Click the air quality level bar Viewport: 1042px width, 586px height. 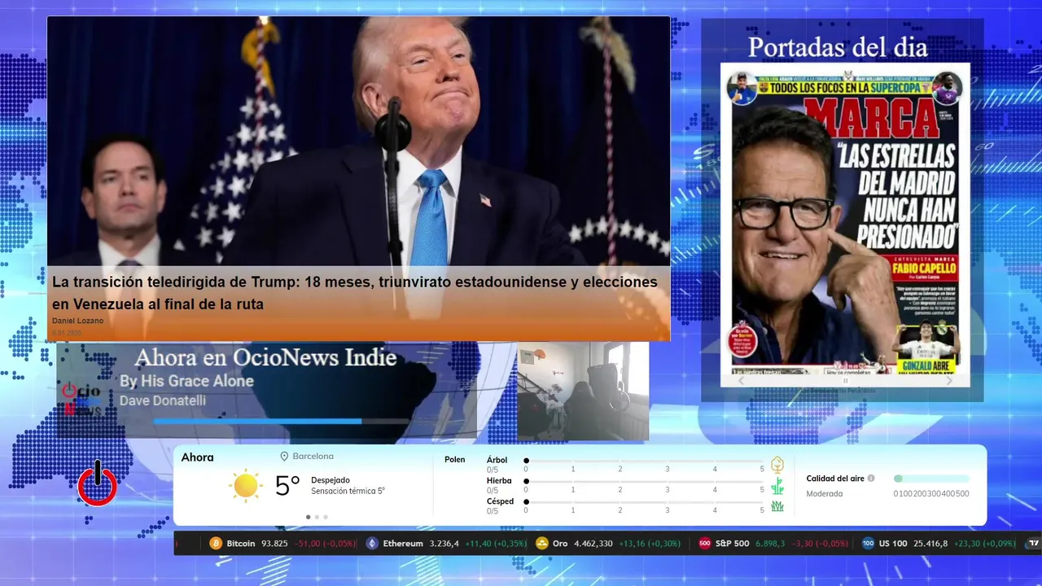pyautogui.click(x=931, y=479)
